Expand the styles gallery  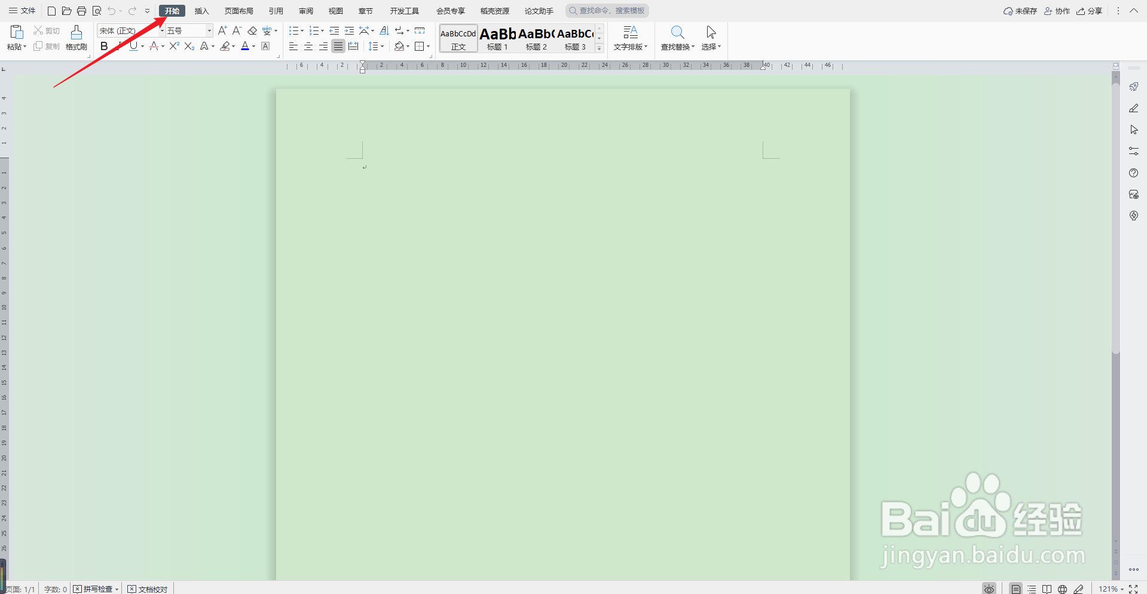pos(600,48)
